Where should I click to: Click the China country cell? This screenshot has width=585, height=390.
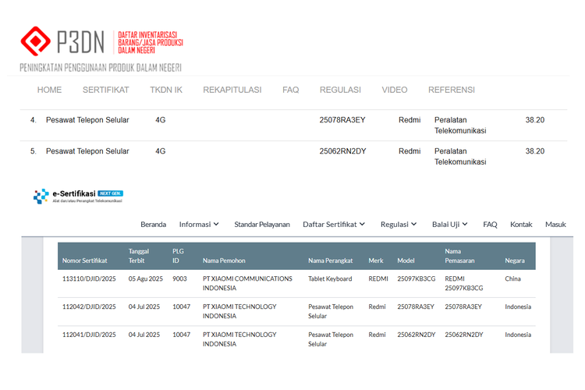click(x=512, y=278)
